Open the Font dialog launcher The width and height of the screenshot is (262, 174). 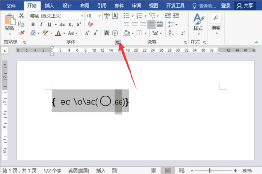118,43
